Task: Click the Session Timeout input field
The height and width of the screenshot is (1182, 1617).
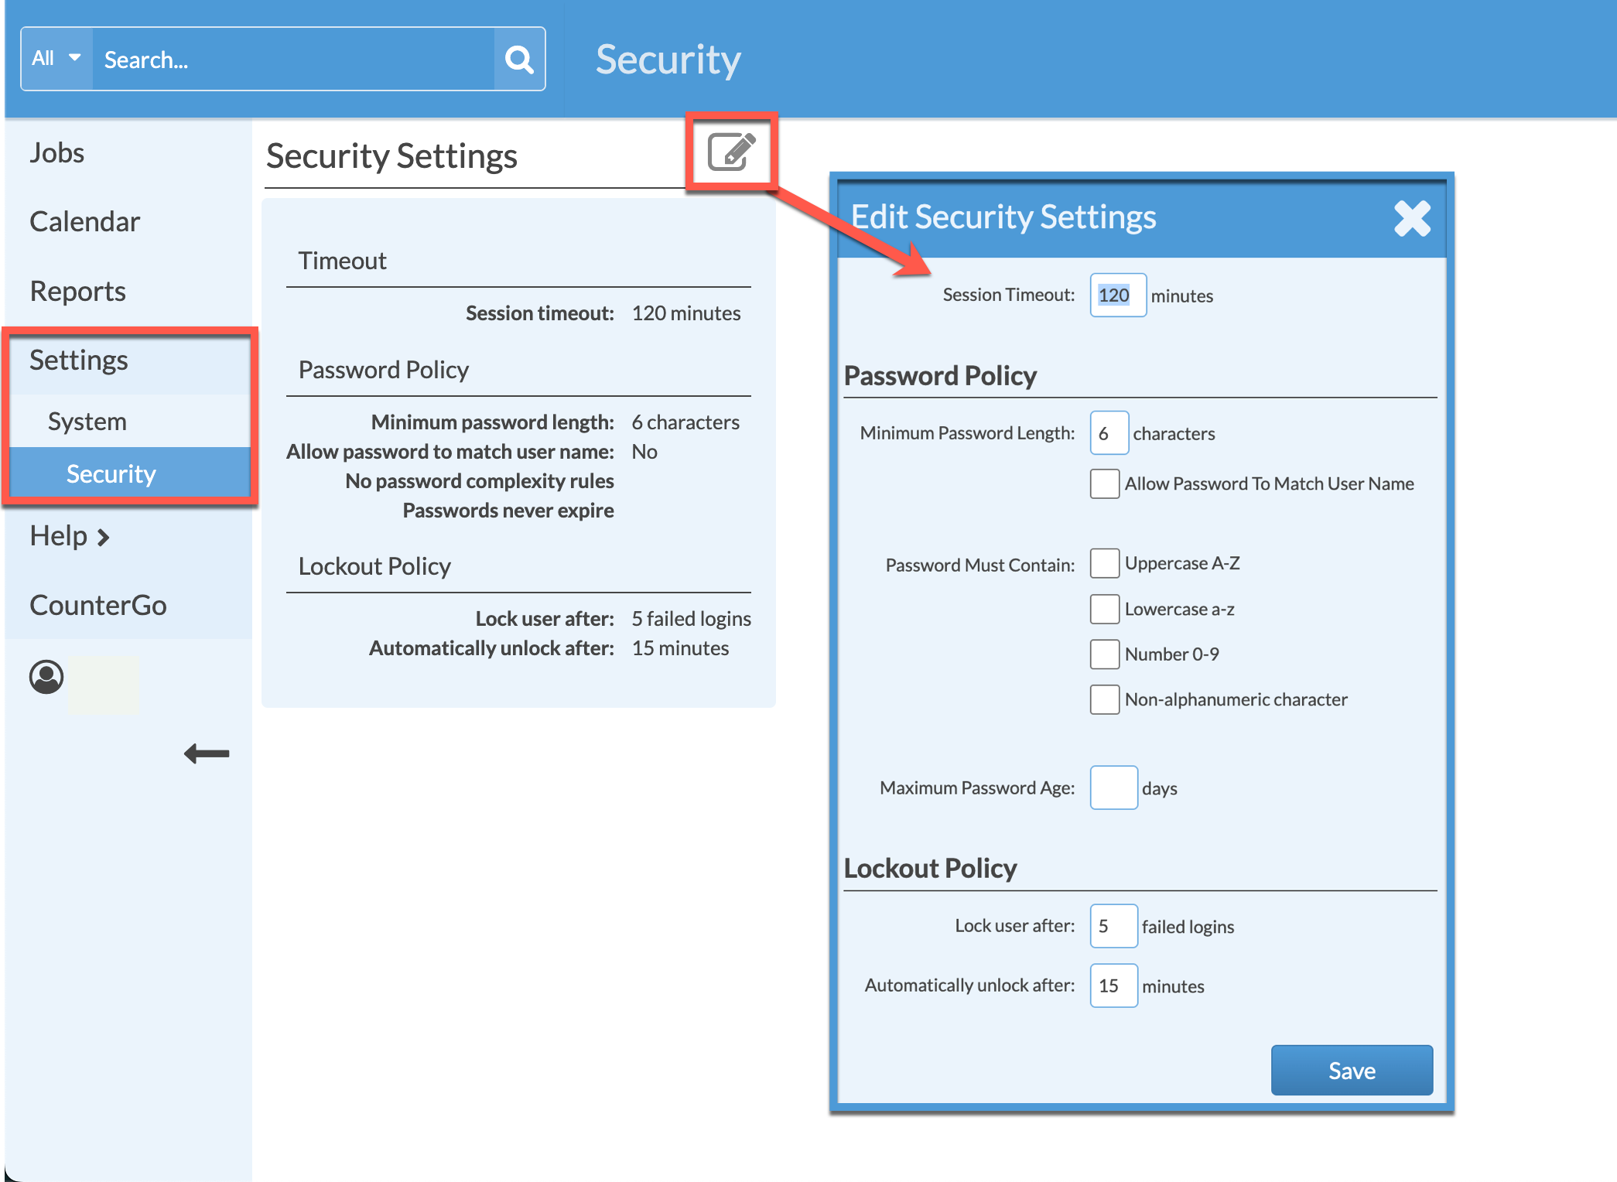Action: click(x=1117, y=295)
